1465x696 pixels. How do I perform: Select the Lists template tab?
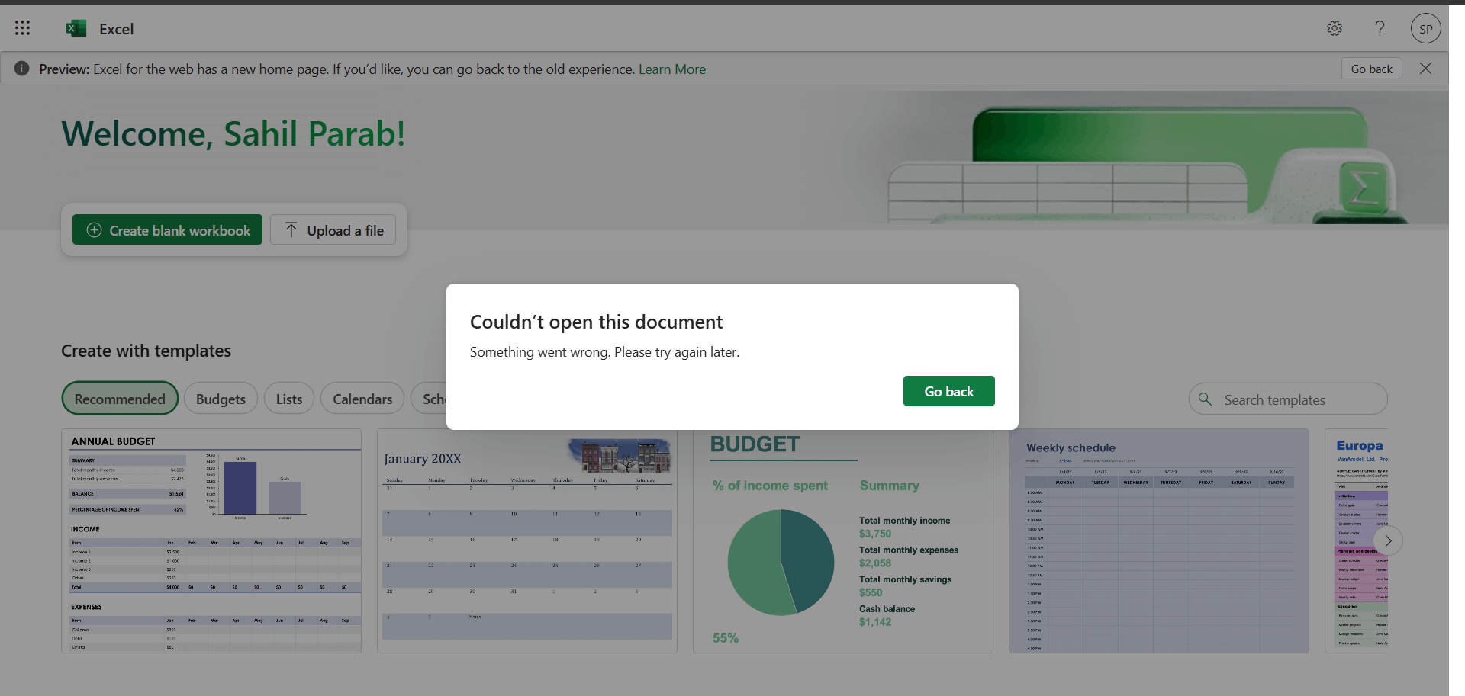click(289, 399)
